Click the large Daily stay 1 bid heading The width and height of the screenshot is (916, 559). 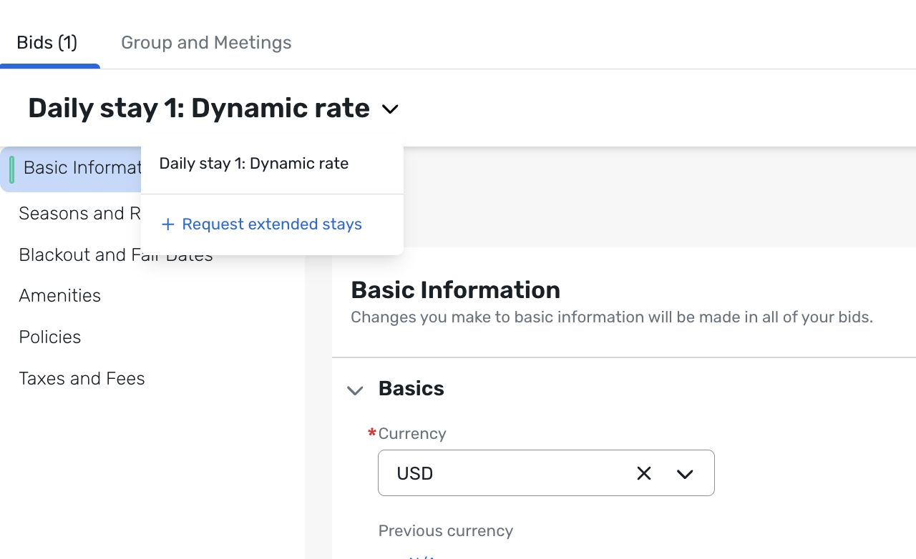[x=198, y=109]
